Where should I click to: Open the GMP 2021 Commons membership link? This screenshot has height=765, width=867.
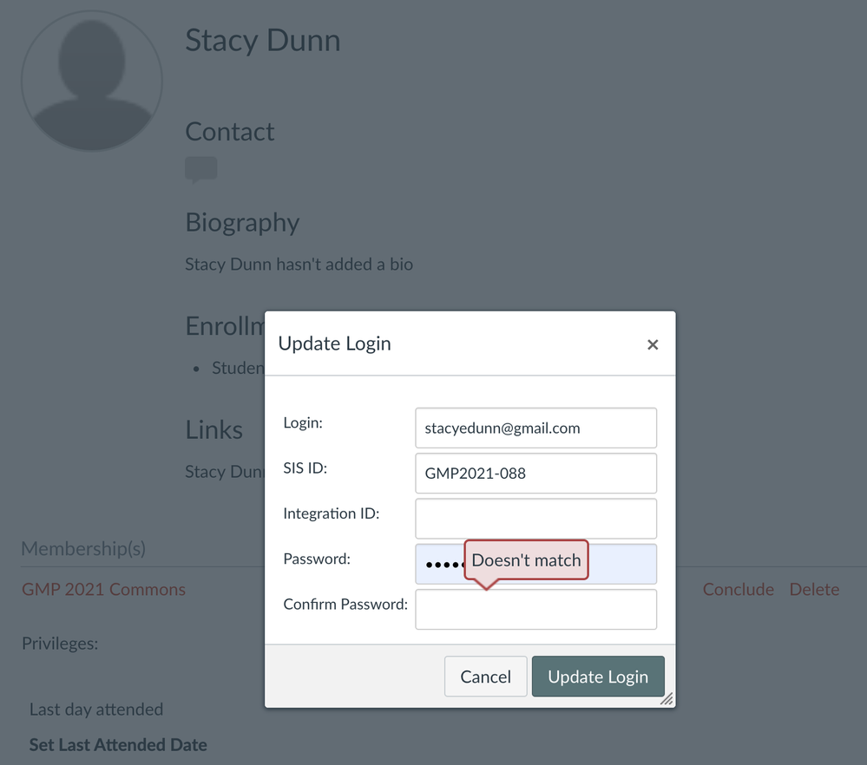click(x=103, y=590)
